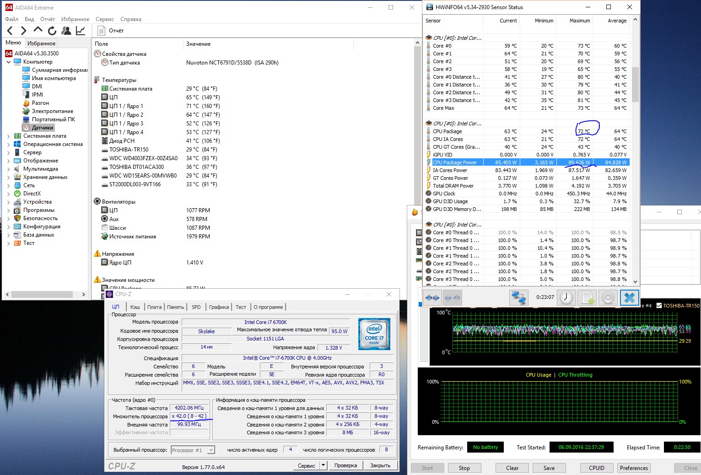Switch to the Память tab in CPU-Z
701x475 pixels.
pos(175,307)
